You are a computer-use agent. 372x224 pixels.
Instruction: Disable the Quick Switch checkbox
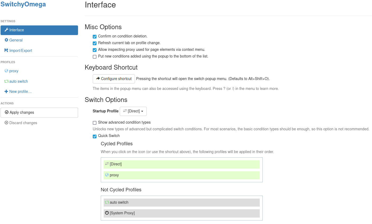[95, 136]
